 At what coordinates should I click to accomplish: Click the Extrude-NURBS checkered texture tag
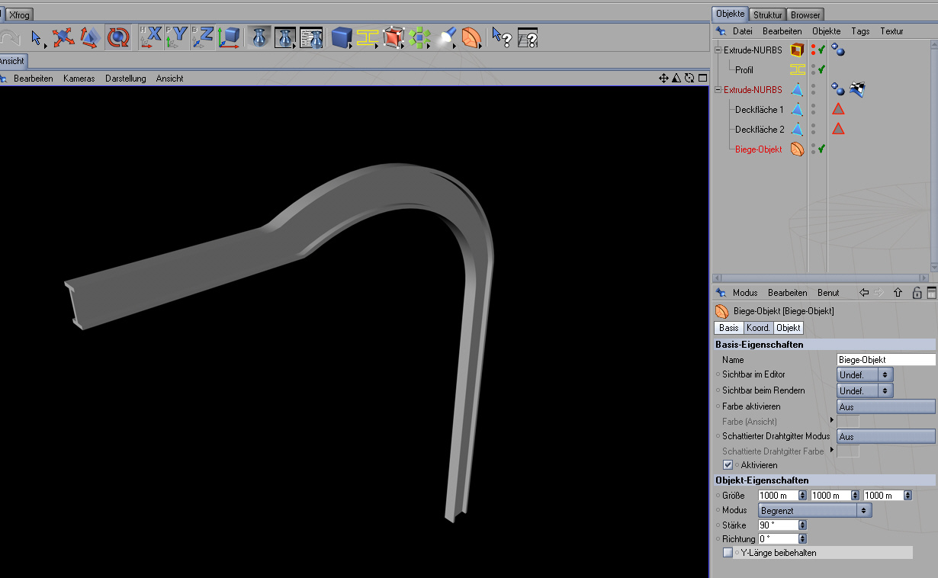(857, 90)
